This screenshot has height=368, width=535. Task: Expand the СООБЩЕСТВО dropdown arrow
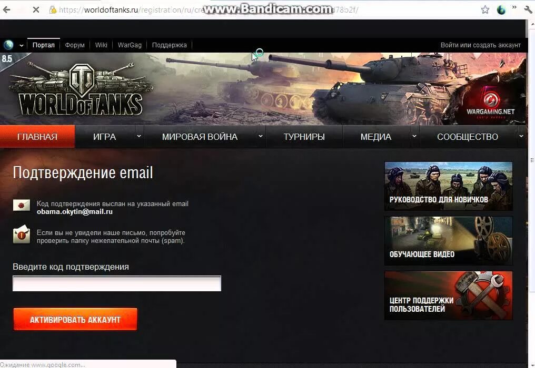(521, 136)
